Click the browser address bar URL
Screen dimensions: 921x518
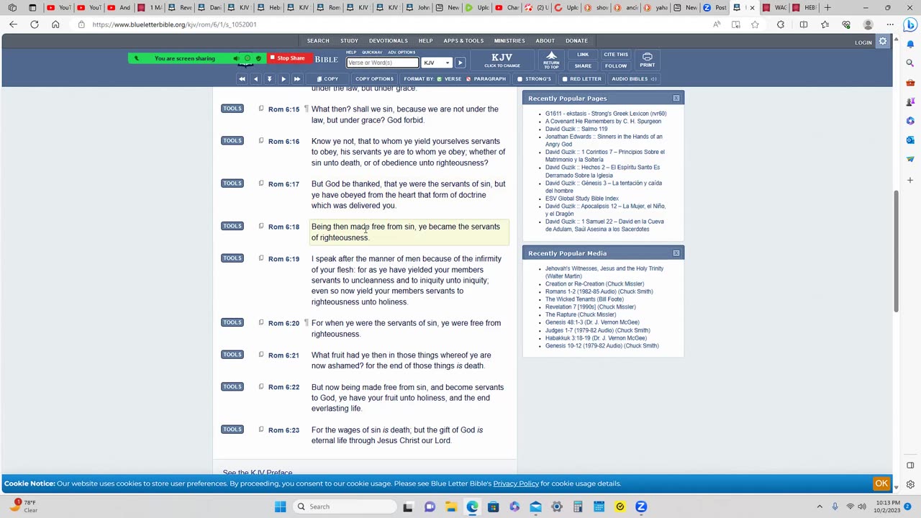tap(174, 24)
